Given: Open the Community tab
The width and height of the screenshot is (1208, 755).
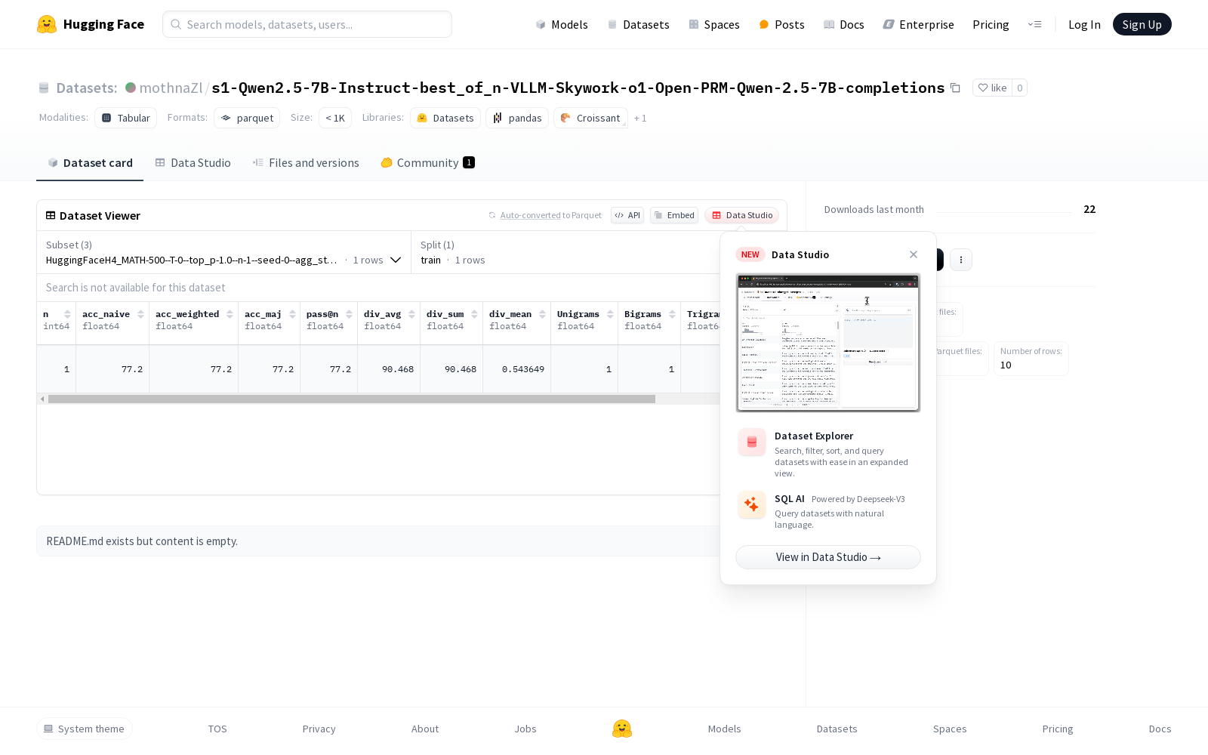Looking at the screenshot, I should tap(427, 163).
